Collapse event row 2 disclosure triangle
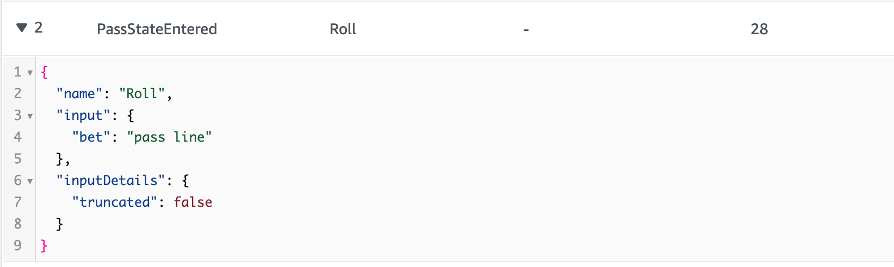This screenshot has width=894, height=267. point(22,28)
